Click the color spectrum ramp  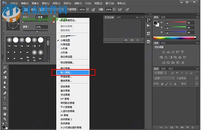175,38
